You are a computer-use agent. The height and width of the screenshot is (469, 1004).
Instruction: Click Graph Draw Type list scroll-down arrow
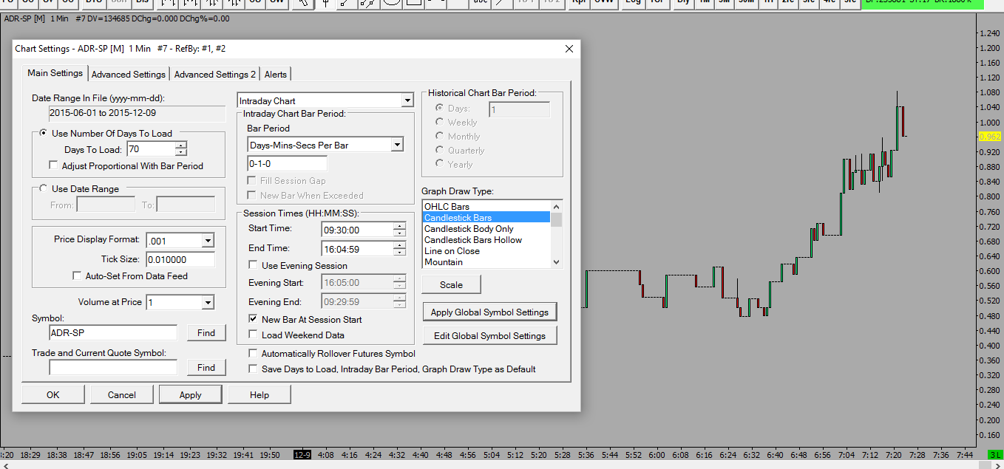[x=557, y=262]
